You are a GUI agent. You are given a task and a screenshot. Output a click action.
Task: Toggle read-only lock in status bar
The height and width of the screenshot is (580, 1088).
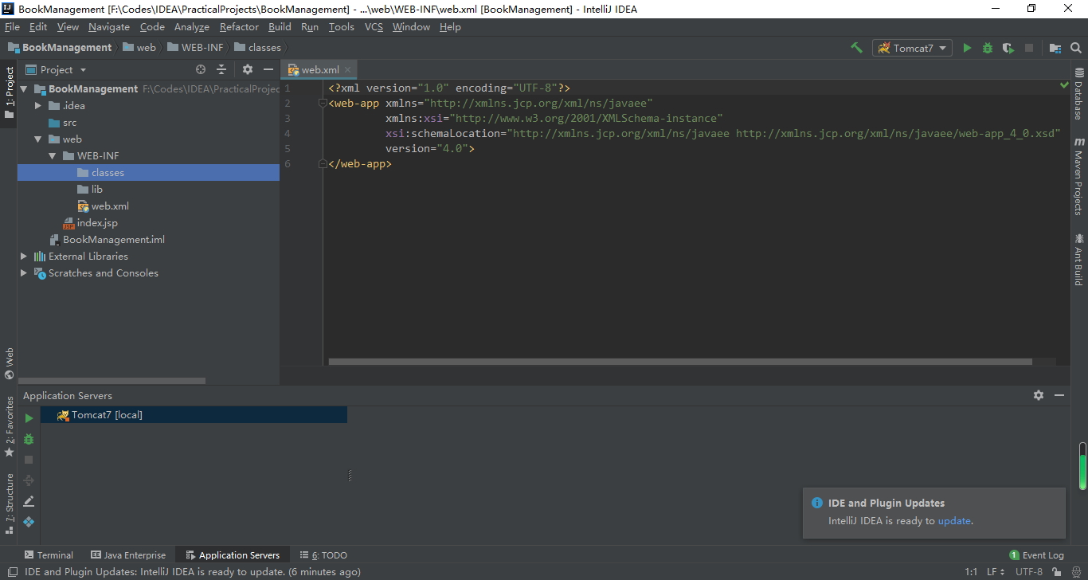coord(1056,571)
